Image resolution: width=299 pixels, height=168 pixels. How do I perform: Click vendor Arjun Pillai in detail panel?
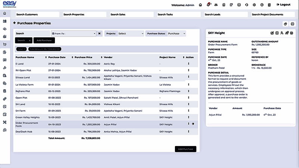click(215, 115)
